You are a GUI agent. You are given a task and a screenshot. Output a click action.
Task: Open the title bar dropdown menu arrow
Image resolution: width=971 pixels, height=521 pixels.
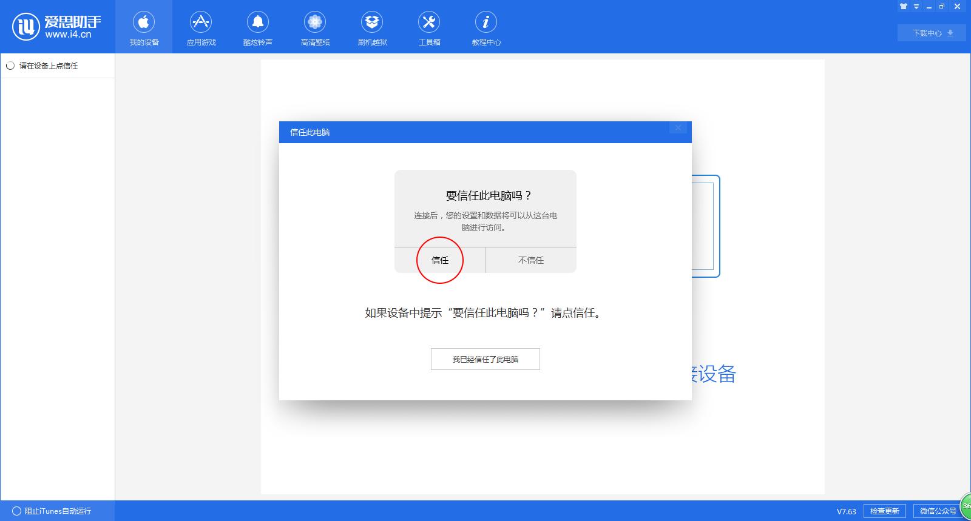tap(916, 7)
